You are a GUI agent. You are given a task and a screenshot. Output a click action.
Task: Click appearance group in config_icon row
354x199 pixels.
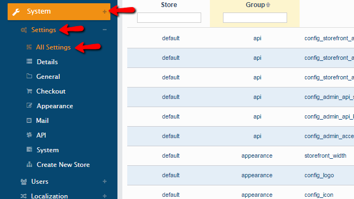tap(257, 195)
